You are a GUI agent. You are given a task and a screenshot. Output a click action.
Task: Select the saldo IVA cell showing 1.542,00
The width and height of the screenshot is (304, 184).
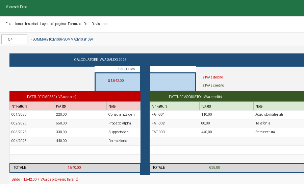pyautogui.click(x=117, y=82)
